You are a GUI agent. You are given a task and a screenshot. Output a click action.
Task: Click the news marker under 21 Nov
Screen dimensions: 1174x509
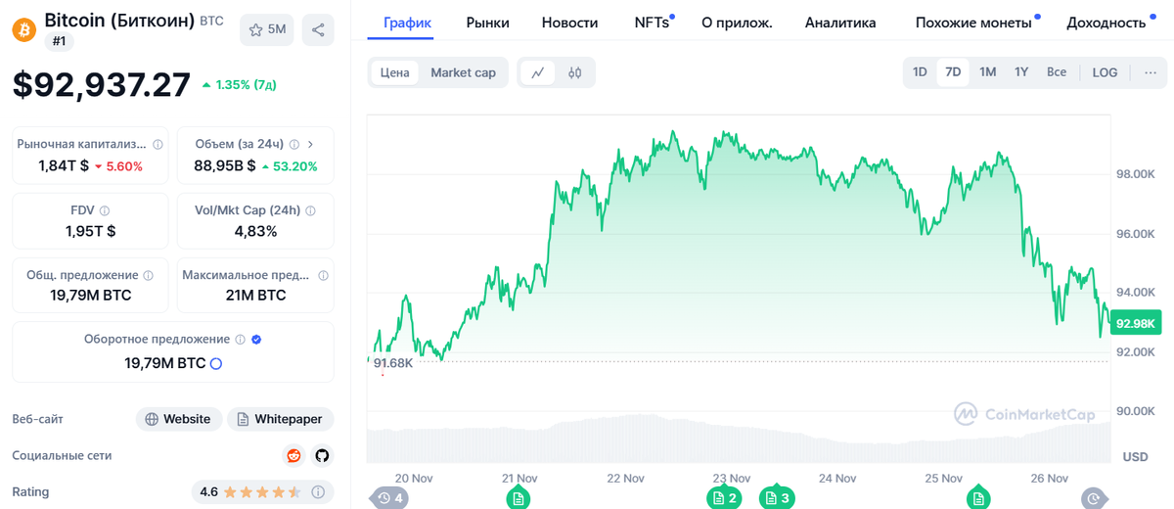[519, 498]
